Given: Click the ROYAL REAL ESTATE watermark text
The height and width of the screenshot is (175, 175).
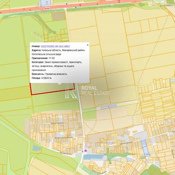Looking at the screenshot, I should pyautogui.click(x=96, y=90).
